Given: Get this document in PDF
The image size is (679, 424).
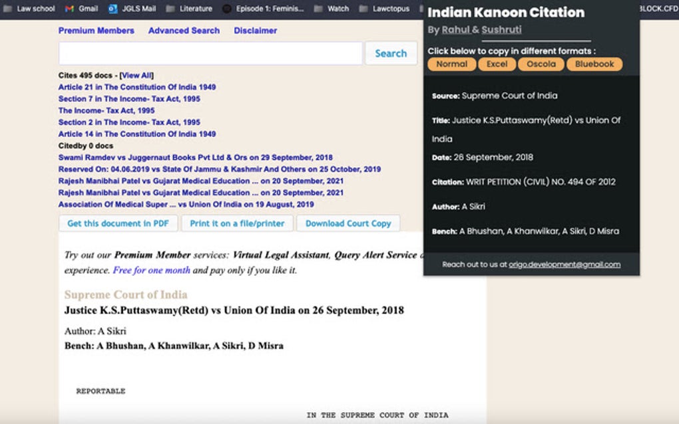Looking at the screenshot, I should pos(118,223).
